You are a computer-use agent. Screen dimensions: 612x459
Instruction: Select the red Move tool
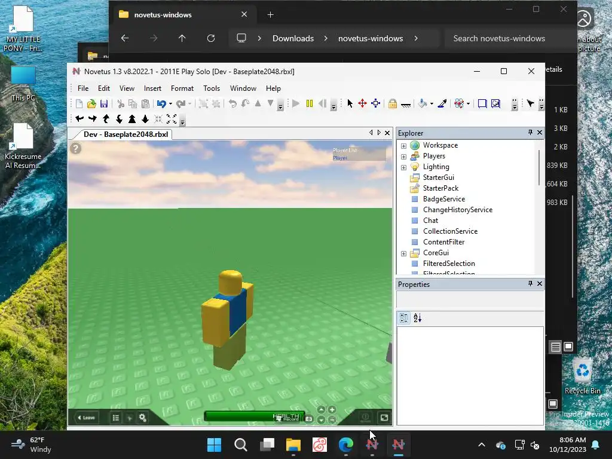click(363, 103)
